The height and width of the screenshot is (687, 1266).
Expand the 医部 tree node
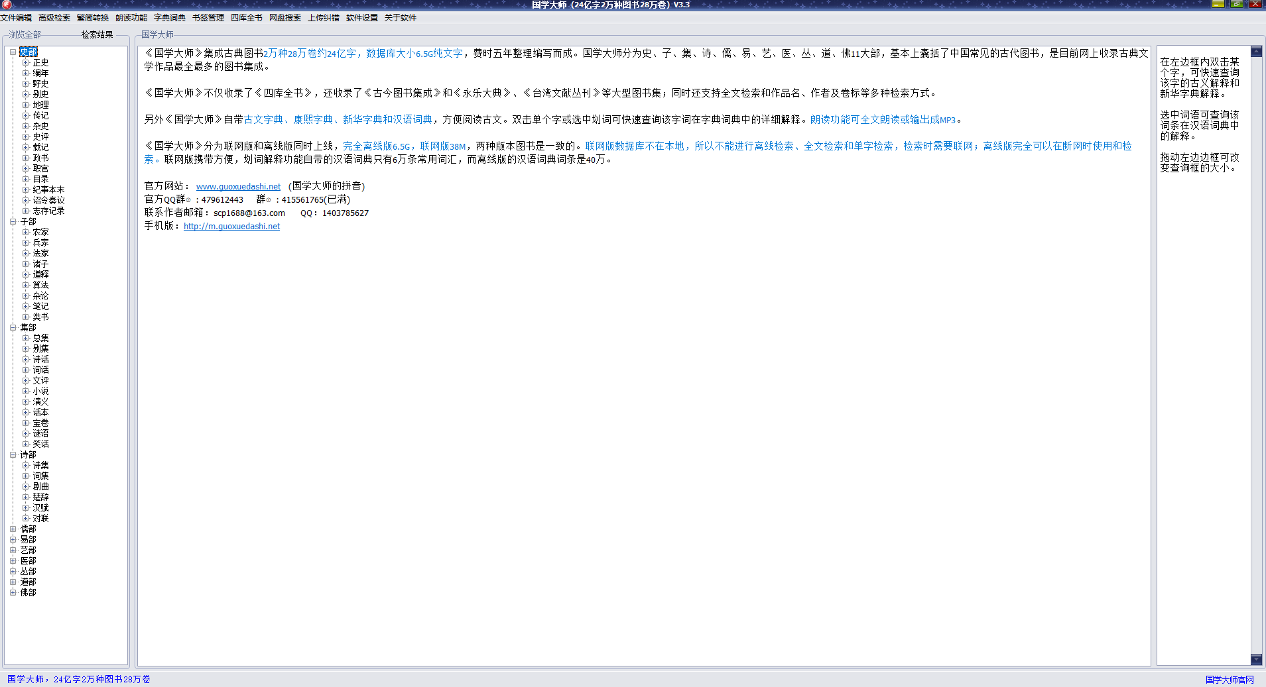coord(13,560)
